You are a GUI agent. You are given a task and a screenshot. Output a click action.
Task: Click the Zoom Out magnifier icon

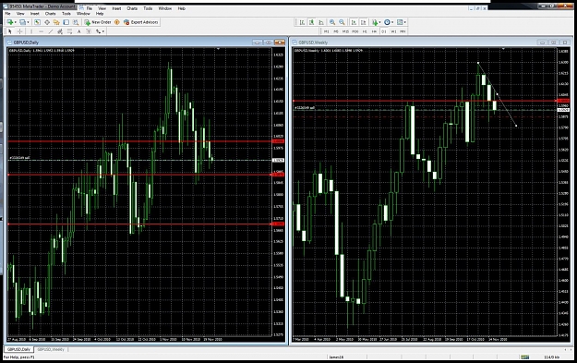click(x=342, y=22)
